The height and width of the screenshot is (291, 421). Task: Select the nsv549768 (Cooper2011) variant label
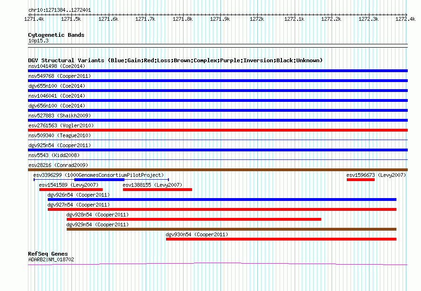[60, 76]
